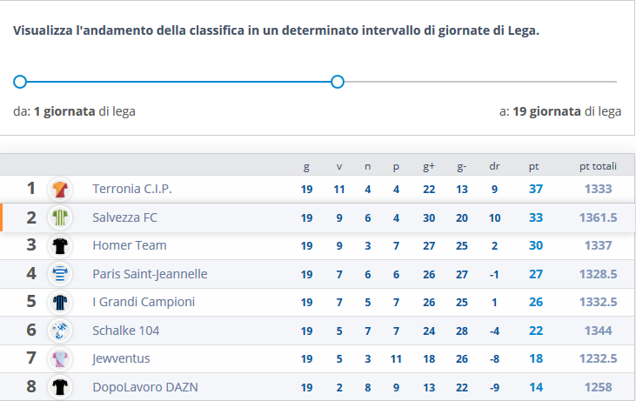Click Salvezza FC striped jersey icon
Image resolution: width=636 pixels, height=401 pixels.
[x=59, y=217]
